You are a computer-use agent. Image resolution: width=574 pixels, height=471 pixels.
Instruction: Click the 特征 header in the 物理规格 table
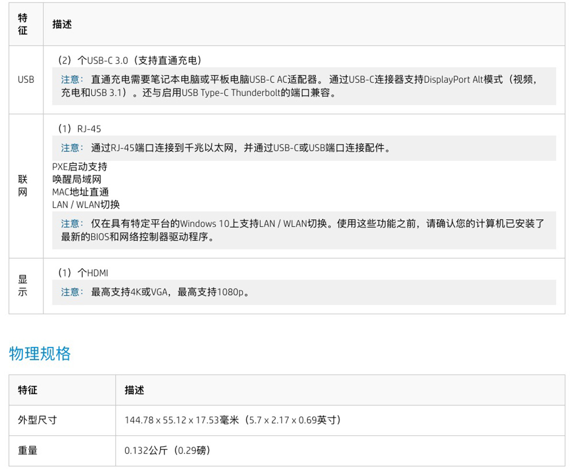point(27,390)
